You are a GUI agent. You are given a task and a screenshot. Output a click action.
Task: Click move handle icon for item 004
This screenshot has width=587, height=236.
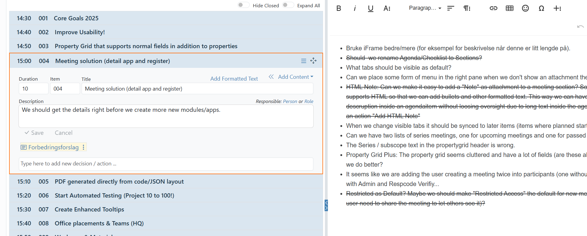point(313,61)
